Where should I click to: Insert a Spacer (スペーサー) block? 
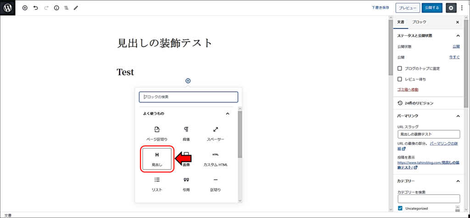pos(215,134)
